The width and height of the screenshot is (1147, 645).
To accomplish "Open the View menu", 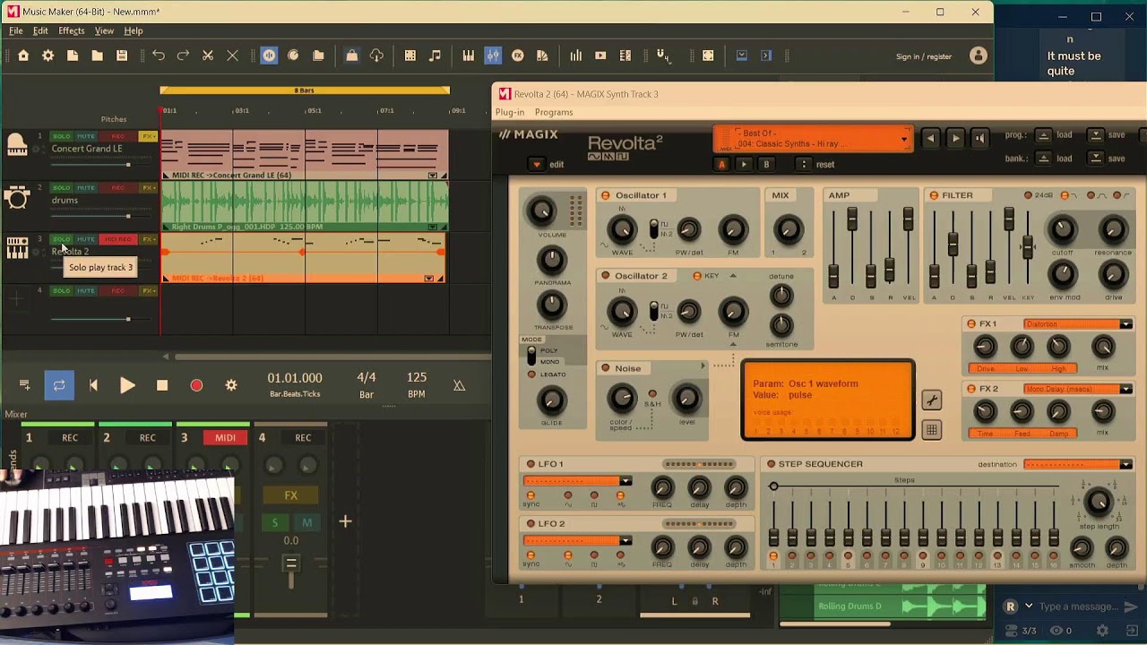I will (104, 30).
